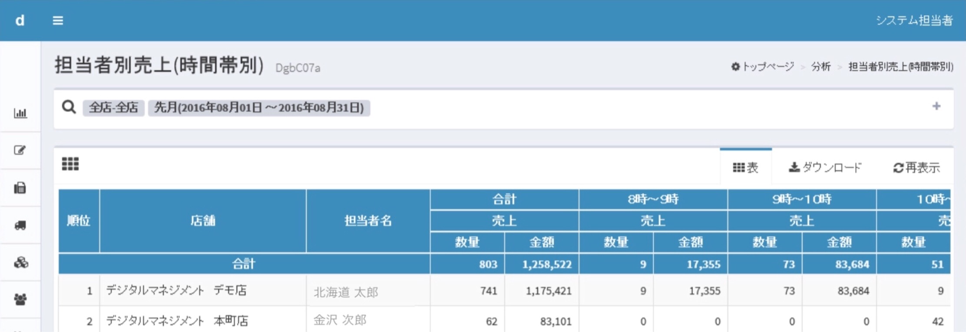Click the grid icon above the table
966x332 pixels.
[70, 164]
